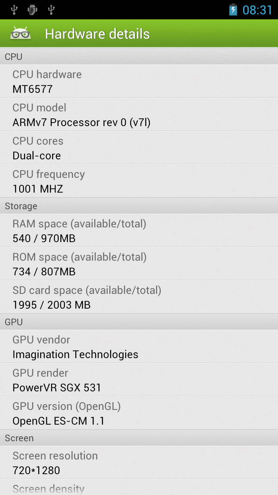278x495 pixels.
Task: Tap the SD card space entry
Action: click(x=139, y=297)
